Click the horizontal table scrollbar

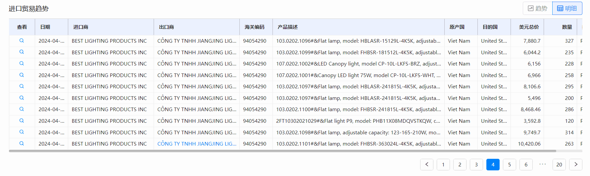(282, 151)
